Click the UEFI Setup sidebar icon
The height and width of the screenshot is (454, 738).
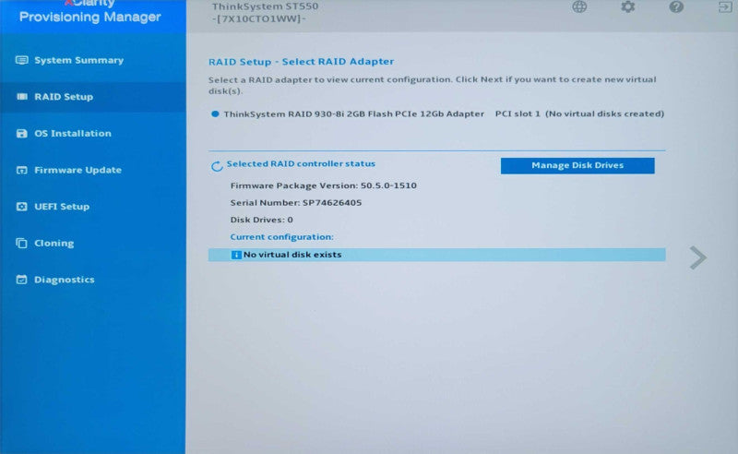[x=21, y=207]
